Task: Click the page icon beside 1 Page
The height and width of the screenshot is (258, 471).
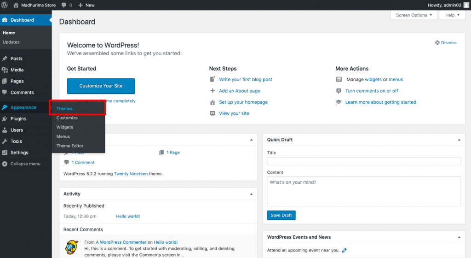Action: pyautogui.click(x=161, y=152)
